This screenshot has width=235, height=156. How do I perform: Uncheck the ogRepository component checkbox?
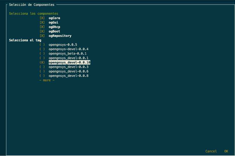click(42, 36)
